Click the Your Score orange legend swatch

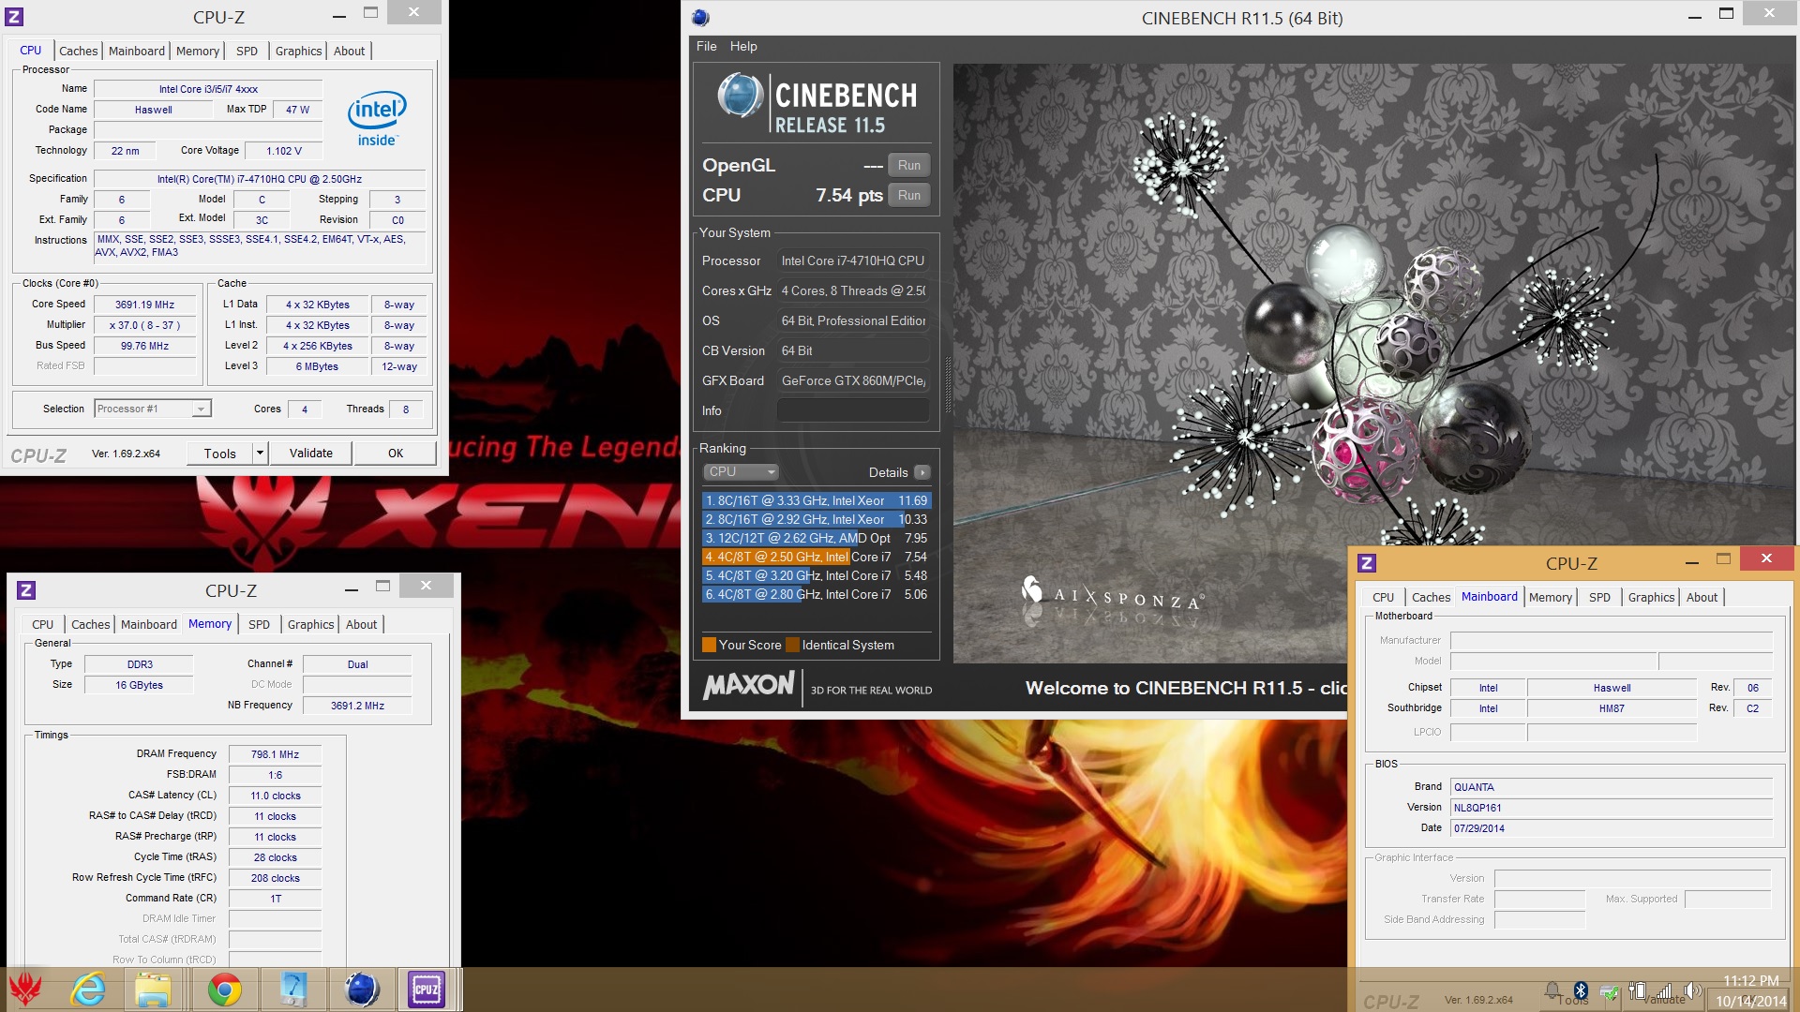[710, 645]
